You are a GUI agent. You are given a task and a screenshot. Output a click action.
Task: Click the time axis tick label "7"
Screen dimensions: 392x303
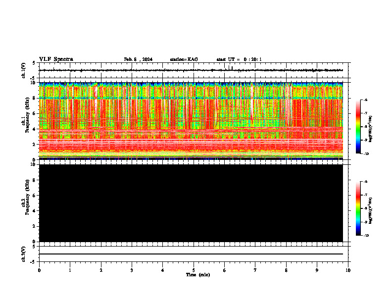click(255, 270)
